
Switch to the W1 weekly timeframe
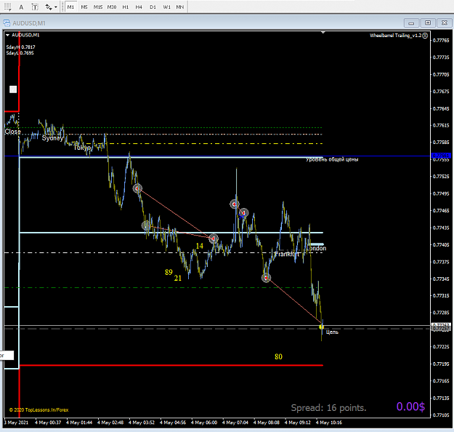click(166, 7)
